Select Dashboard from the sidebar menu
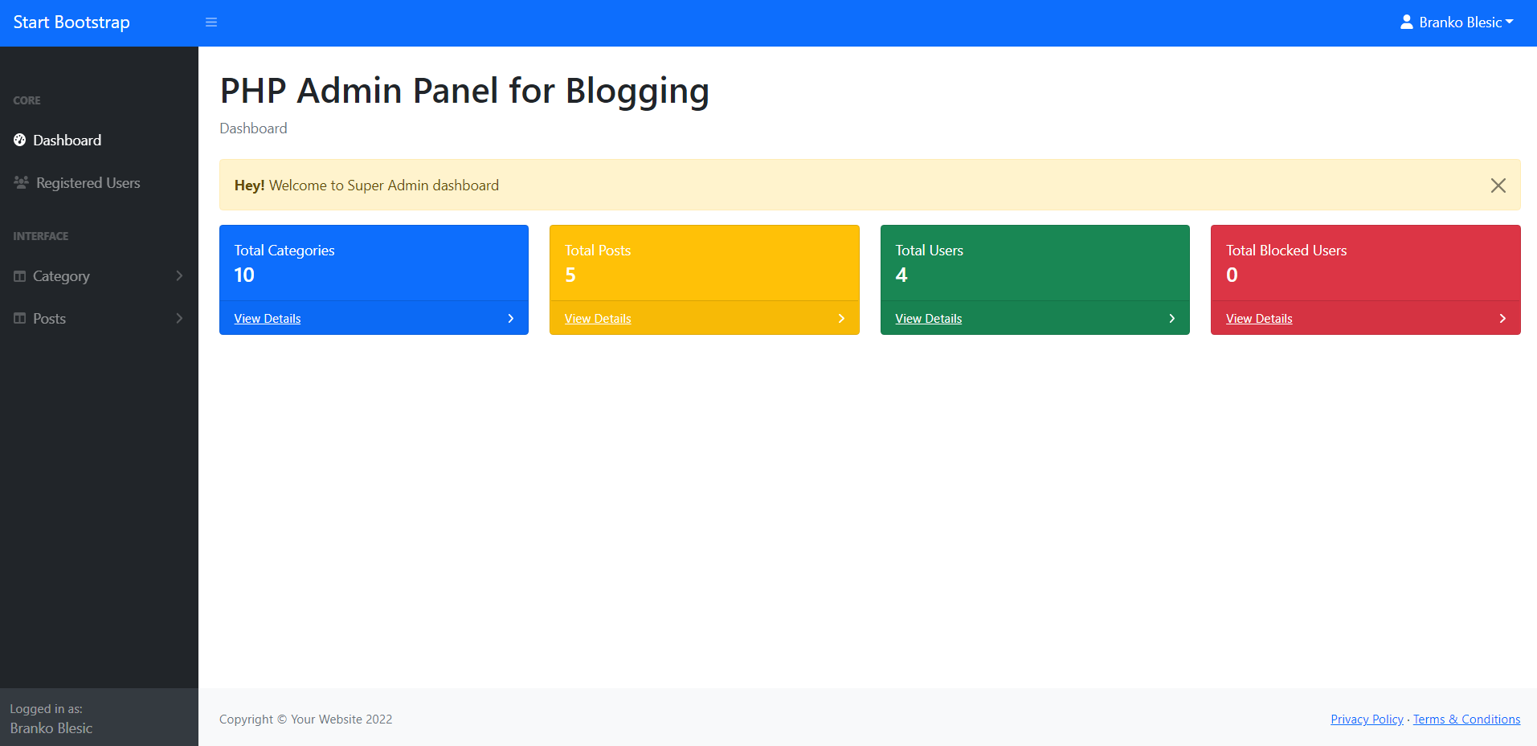The width and height of the screenshot is (1537, 746). (x=67, y=140)
